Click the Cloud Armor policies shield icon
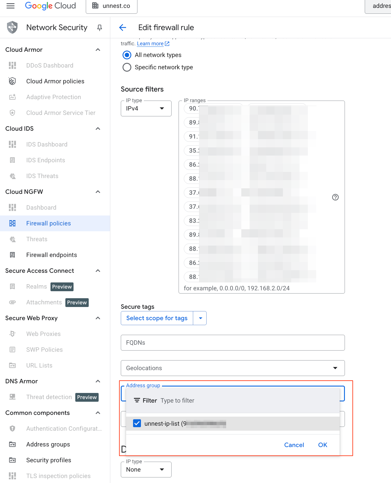Viewport: 391px width, 483px height. (x=12, y=81)
